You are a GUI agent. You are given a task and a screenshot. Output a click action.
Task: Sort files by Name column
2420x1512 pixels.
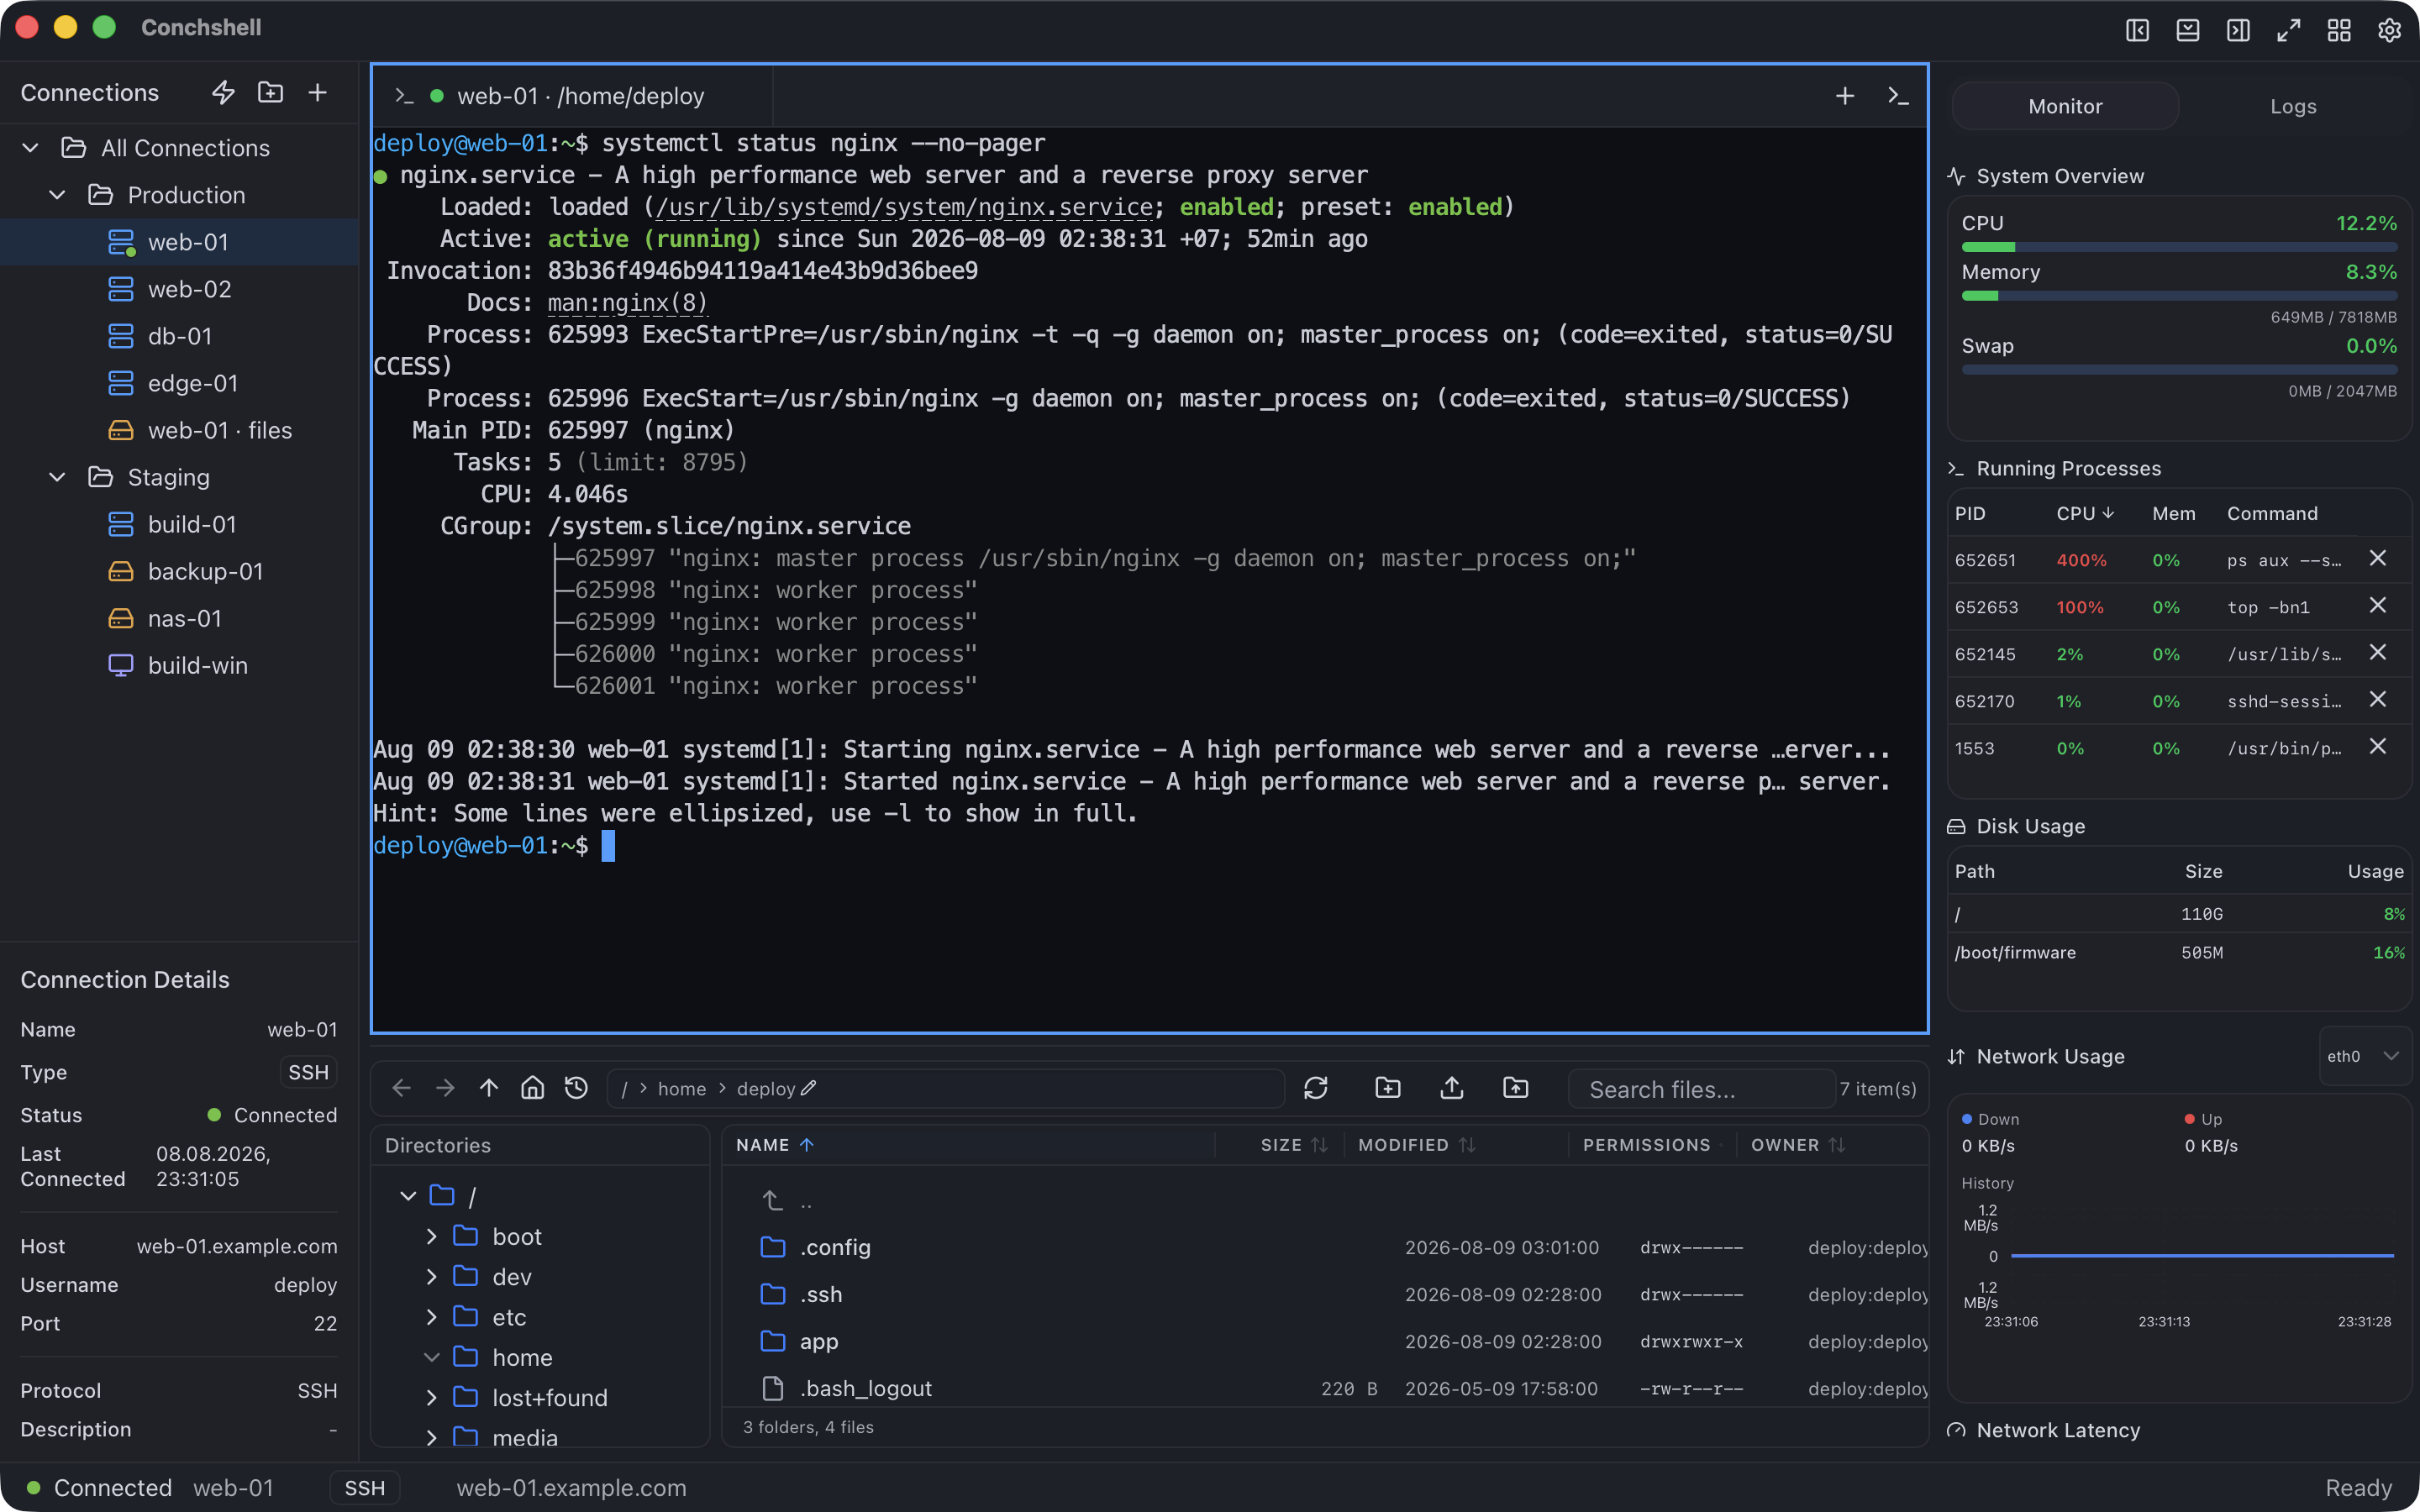click(x=775, y=1145)
